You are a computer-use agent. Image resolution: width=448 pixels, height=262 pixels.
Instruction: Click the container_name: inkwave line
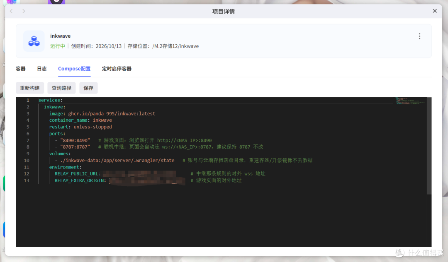[x=80, y=120]
